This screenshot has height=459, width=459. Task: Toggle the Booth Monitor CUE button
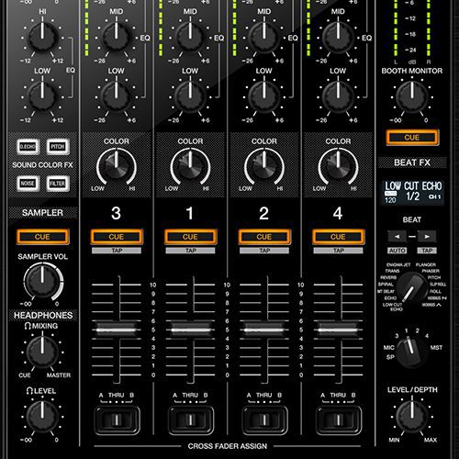412,138
